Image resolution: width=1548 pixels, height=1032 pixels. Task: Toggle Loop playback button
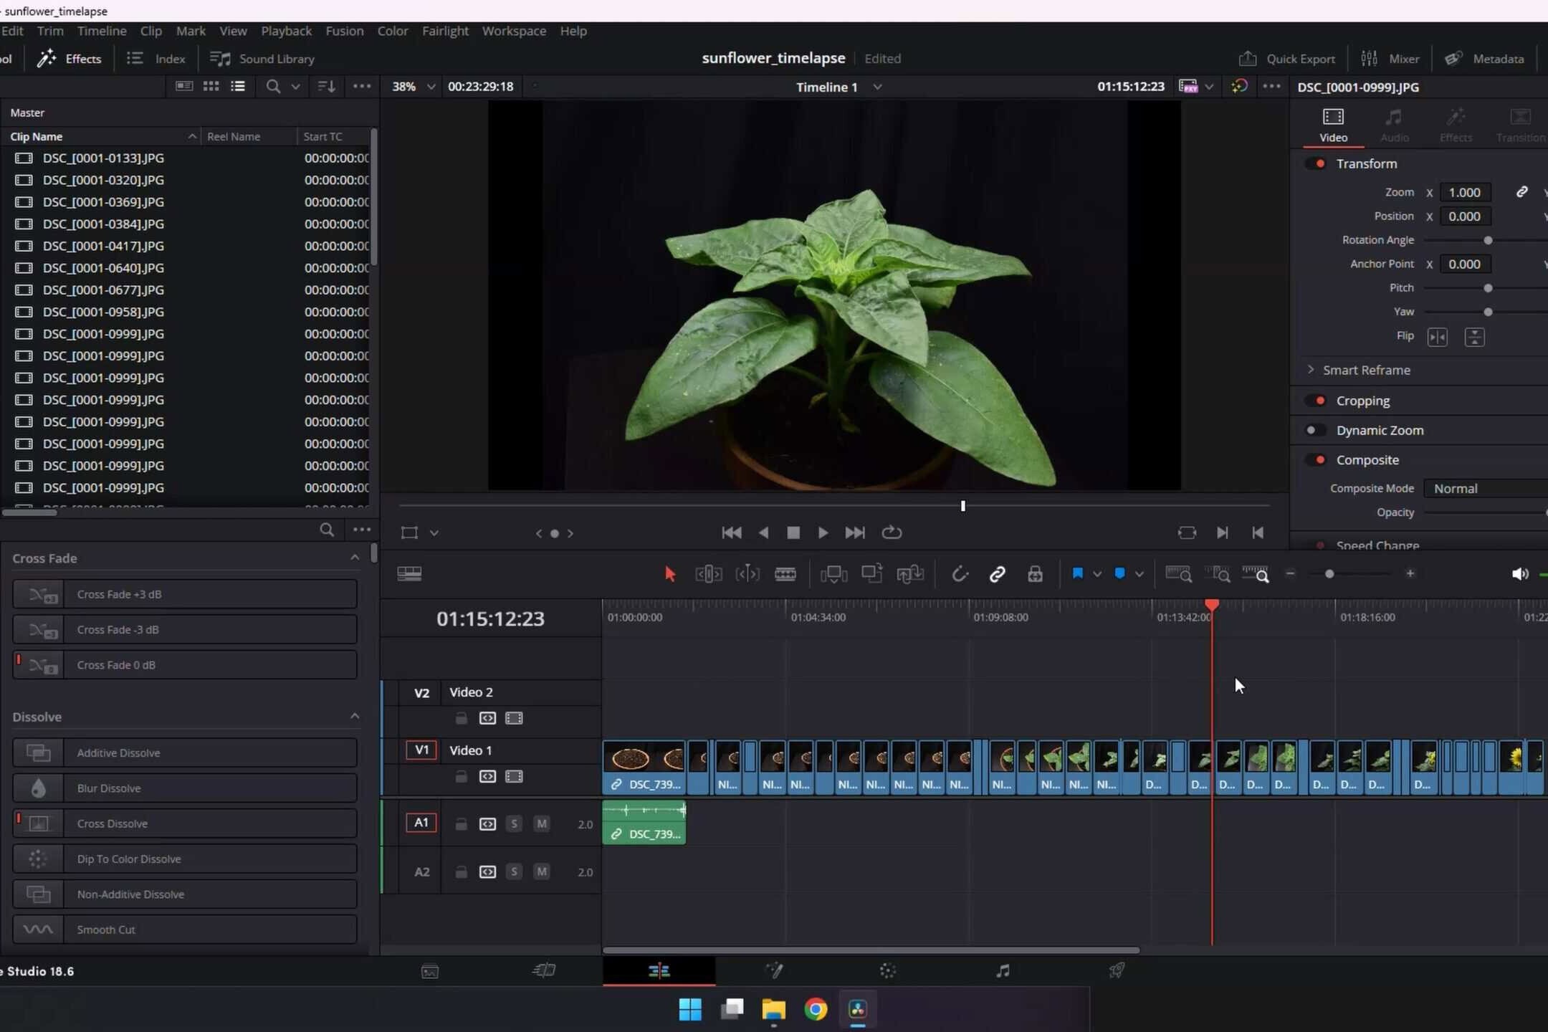pyautogui.click(x=892, y=532)
